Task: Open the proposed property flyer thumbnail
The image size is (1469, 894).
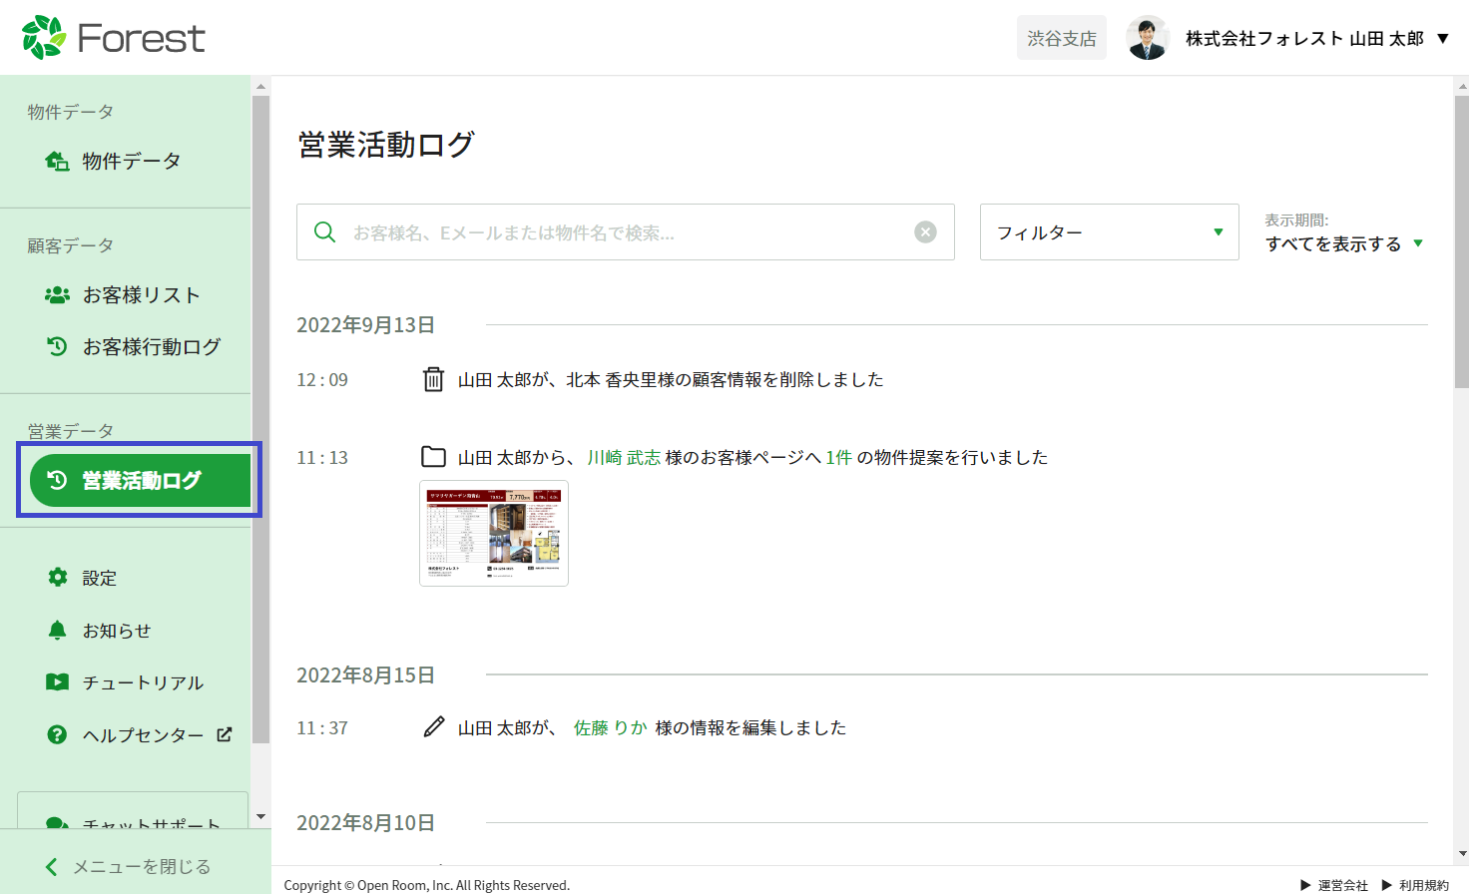Action: click(x=494, y=533)
